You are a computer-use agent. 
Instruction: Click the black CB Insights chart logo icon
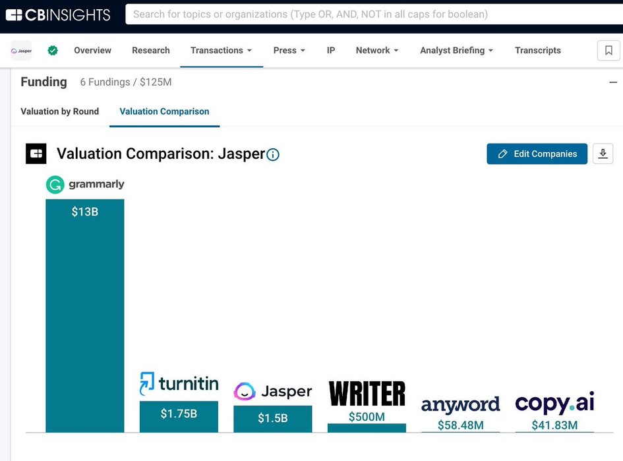pos(36,153)
